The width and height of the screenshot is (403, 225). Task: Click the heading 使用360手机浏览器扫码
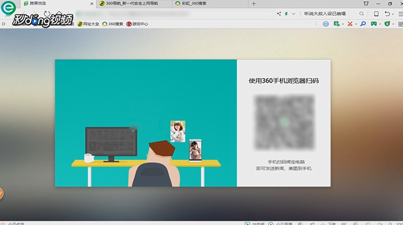coord(283,81)
